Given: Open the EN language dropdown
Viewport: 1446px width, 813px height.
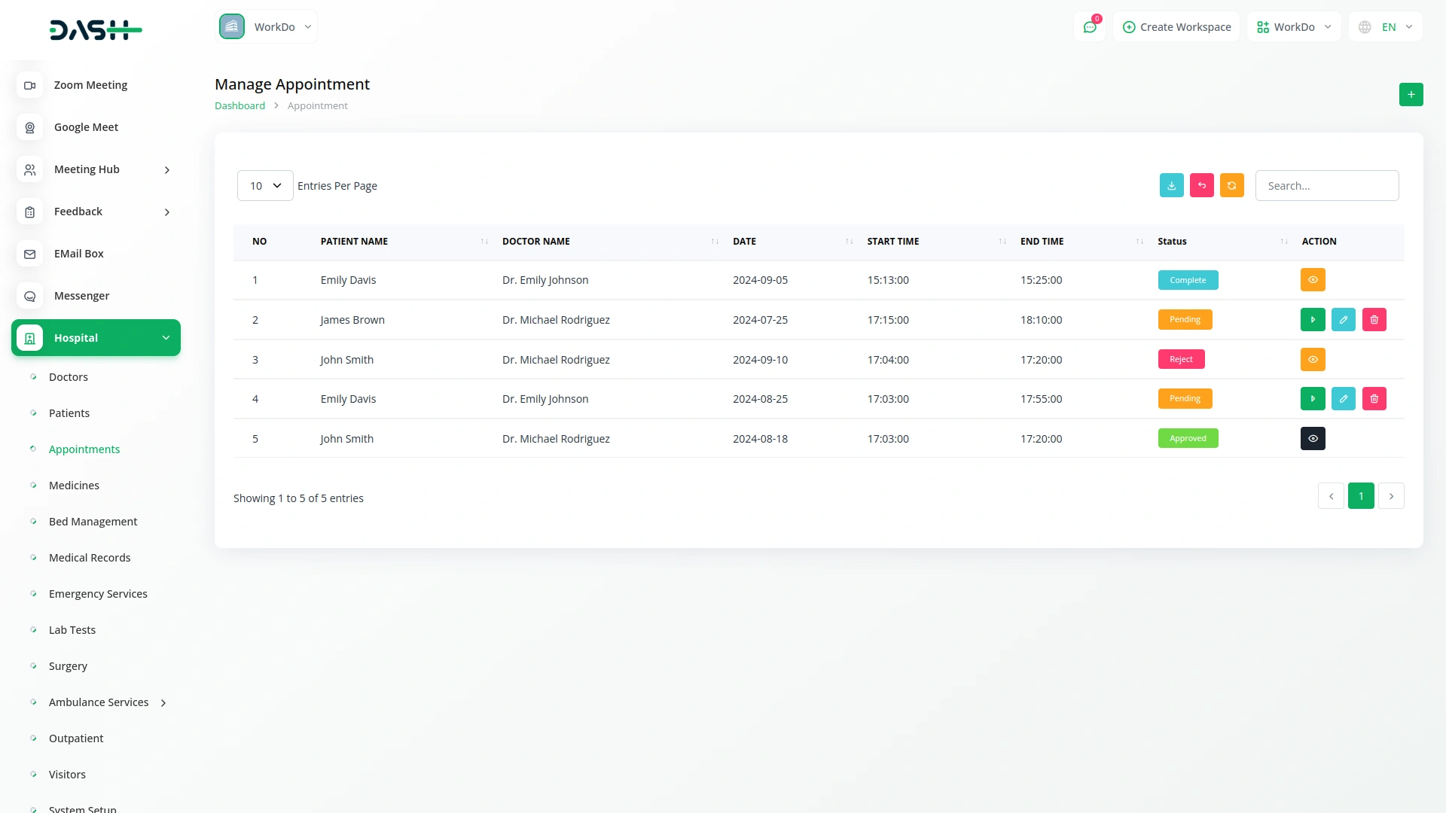Looking at the screenshot, I should pos(1387,27).
